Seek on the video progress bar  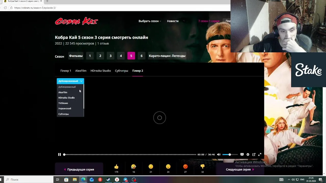tap(130, 155)
